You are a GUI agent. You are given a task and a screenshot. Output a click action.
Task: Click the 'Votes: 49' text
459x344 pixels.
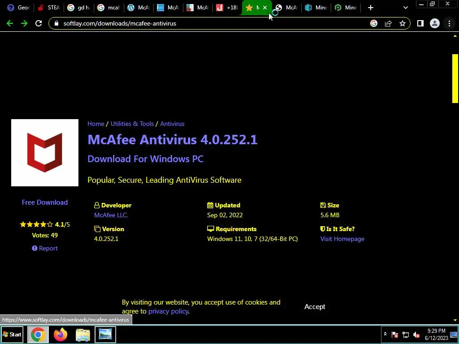[45, 235]
